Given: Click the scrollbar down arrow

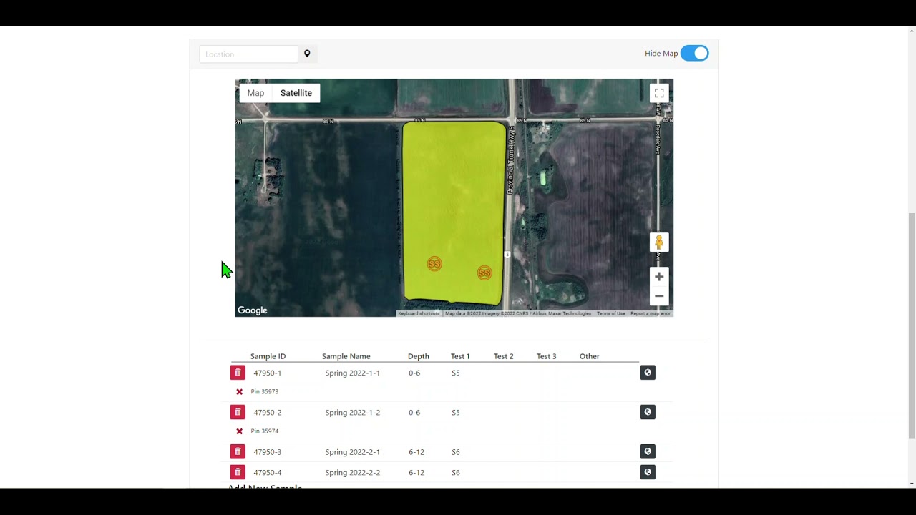Looking at the screenshot, I should [912, 484].
